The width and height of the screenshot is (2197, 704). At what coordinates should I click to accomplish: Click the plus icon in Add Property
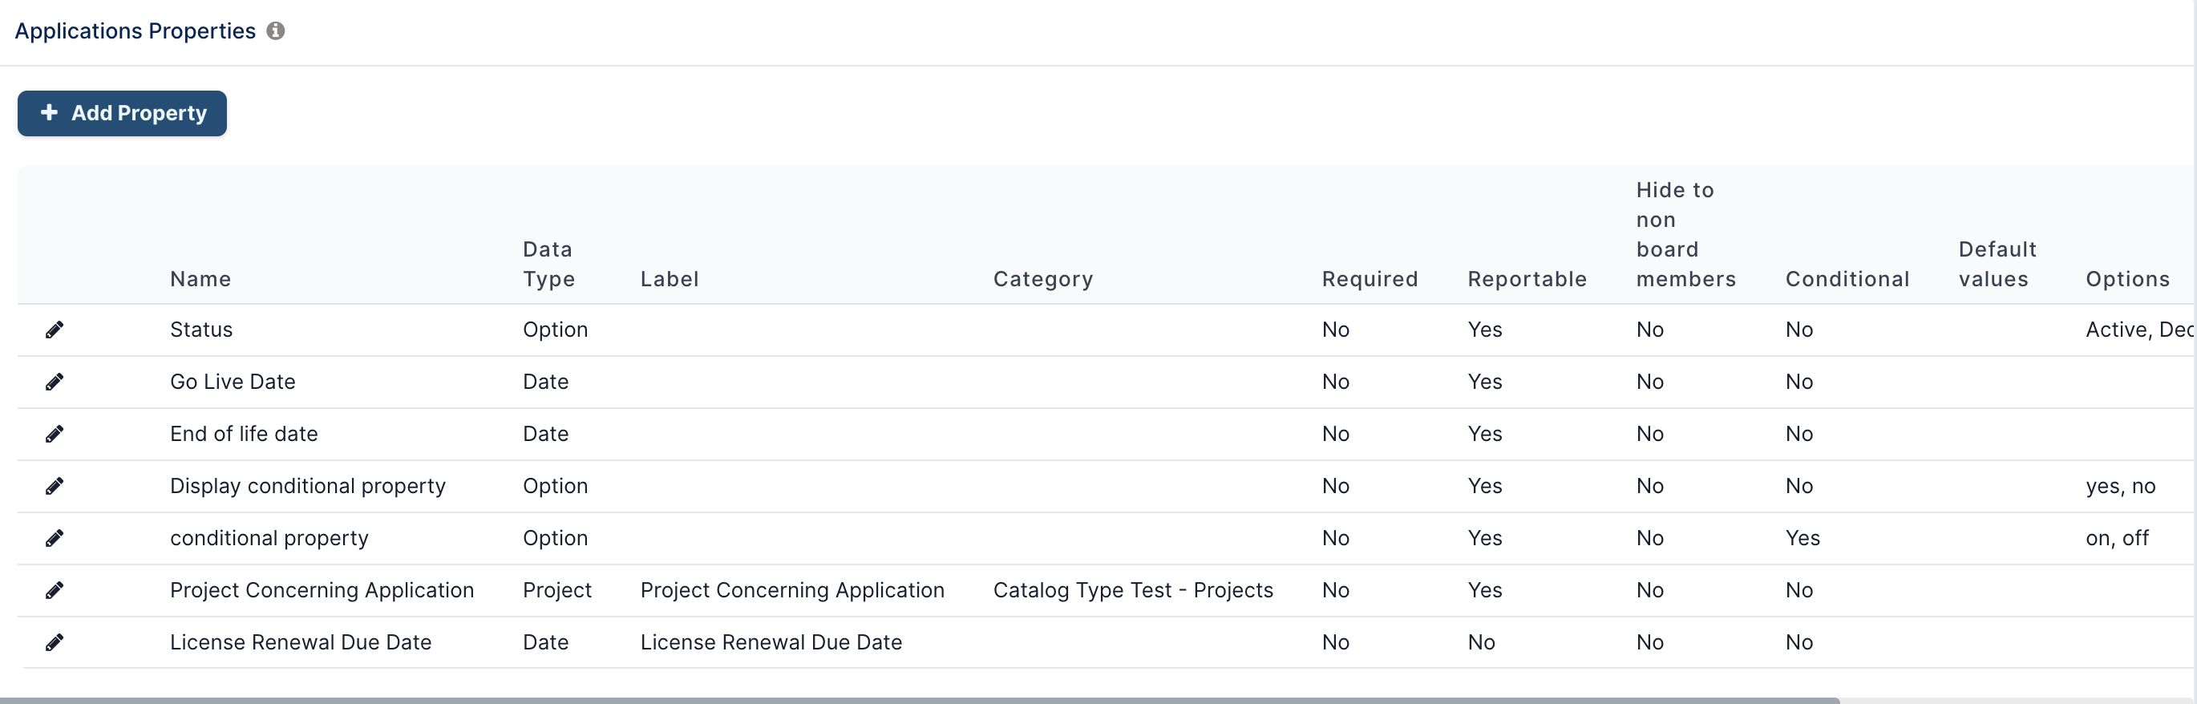pos(50,112)
